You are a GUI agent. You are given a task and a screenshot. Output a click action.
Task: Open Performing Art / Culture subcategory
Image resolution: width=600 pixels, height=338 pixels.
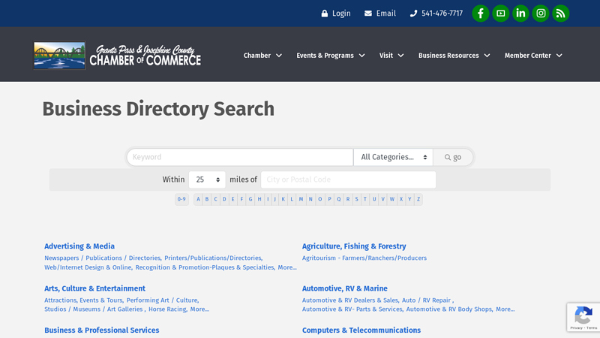[162, 300]
